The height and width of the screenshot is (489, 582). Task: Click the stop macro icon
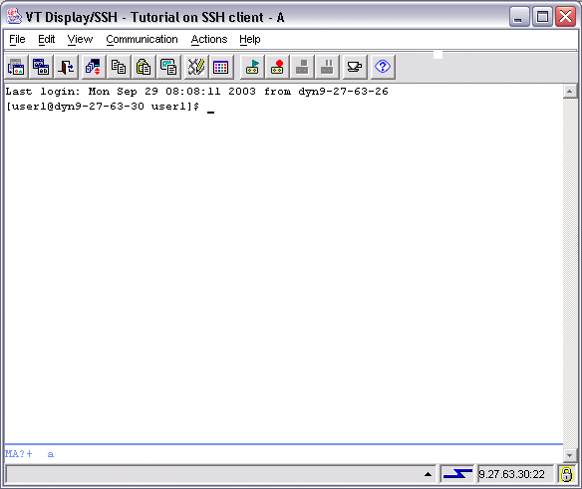coord(302,67)
